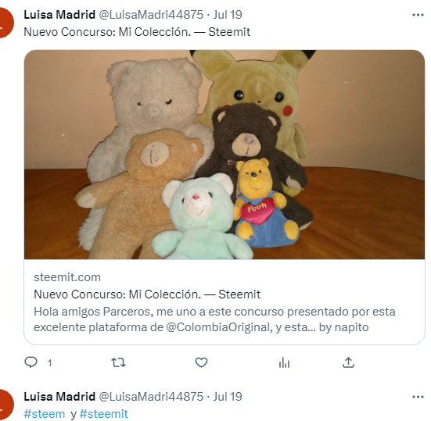
Task: Click the reply speech bubble icon
Action: tap(31, 362)
